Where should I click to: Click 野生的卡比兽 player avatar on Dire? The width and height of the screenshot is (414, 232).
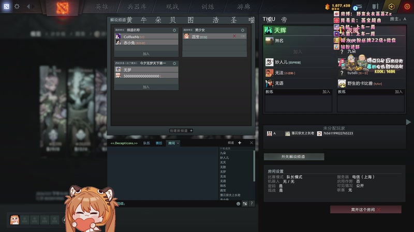pyautogui.click(x=342, y=84)
